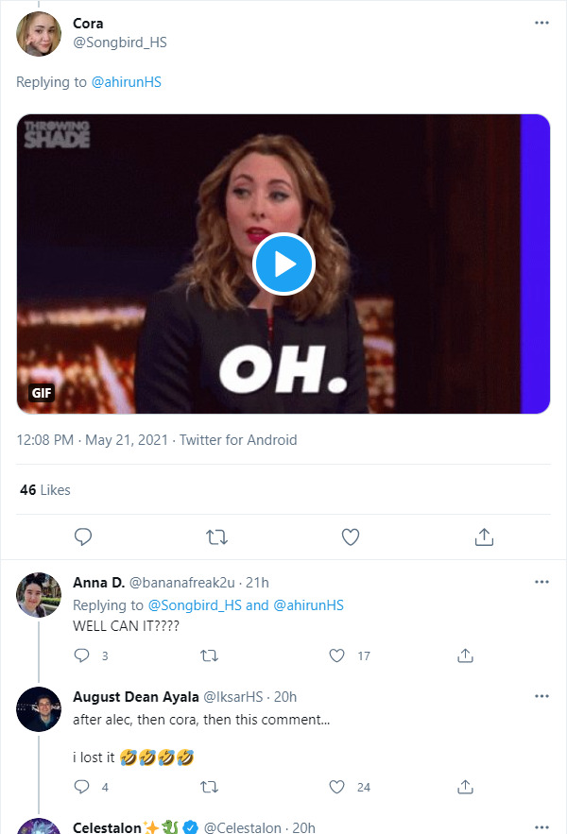567x834 pixels.
Task: Open Cora's profile picture
Action: tap(39, 33)
